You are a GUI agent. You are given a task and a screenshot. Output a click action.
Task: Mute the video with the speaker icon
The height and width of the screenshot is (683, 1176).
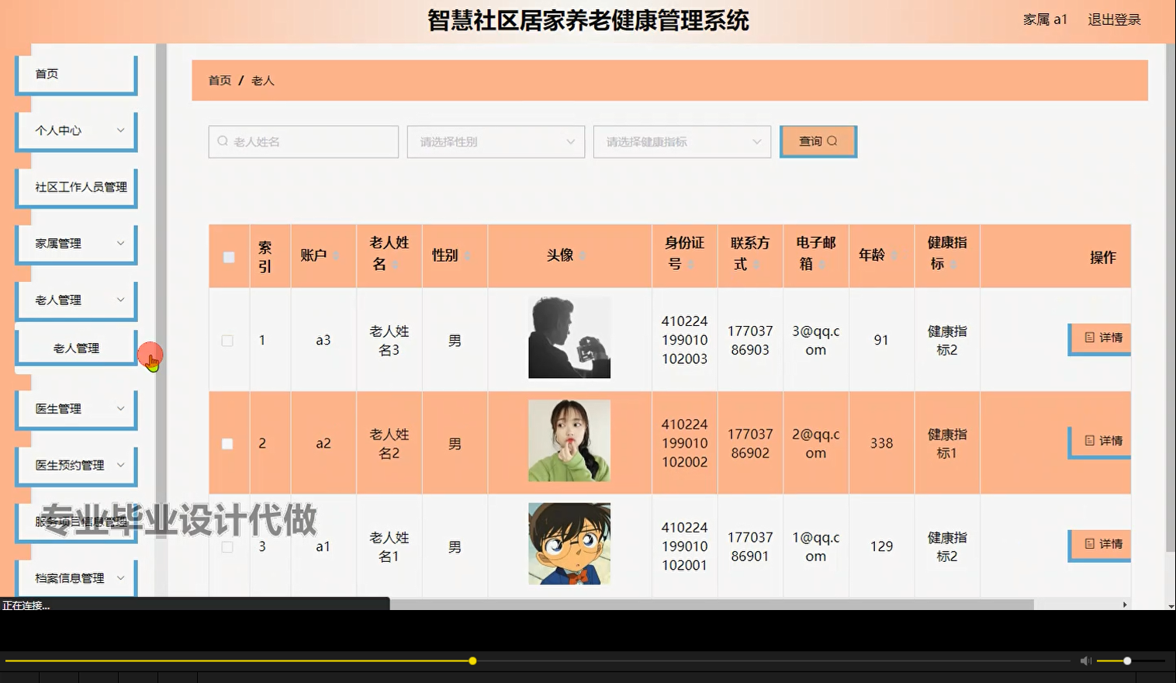click(x=1085, y=660)
